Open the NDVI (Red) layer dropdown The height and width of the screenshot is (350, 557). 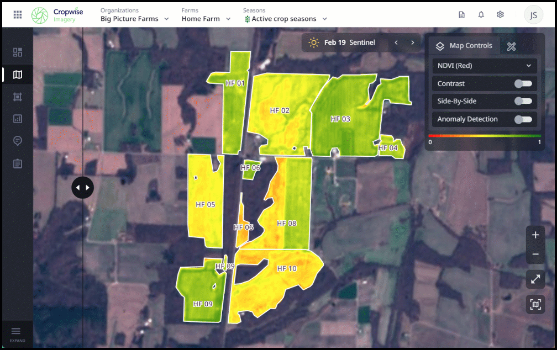(484, 66)
